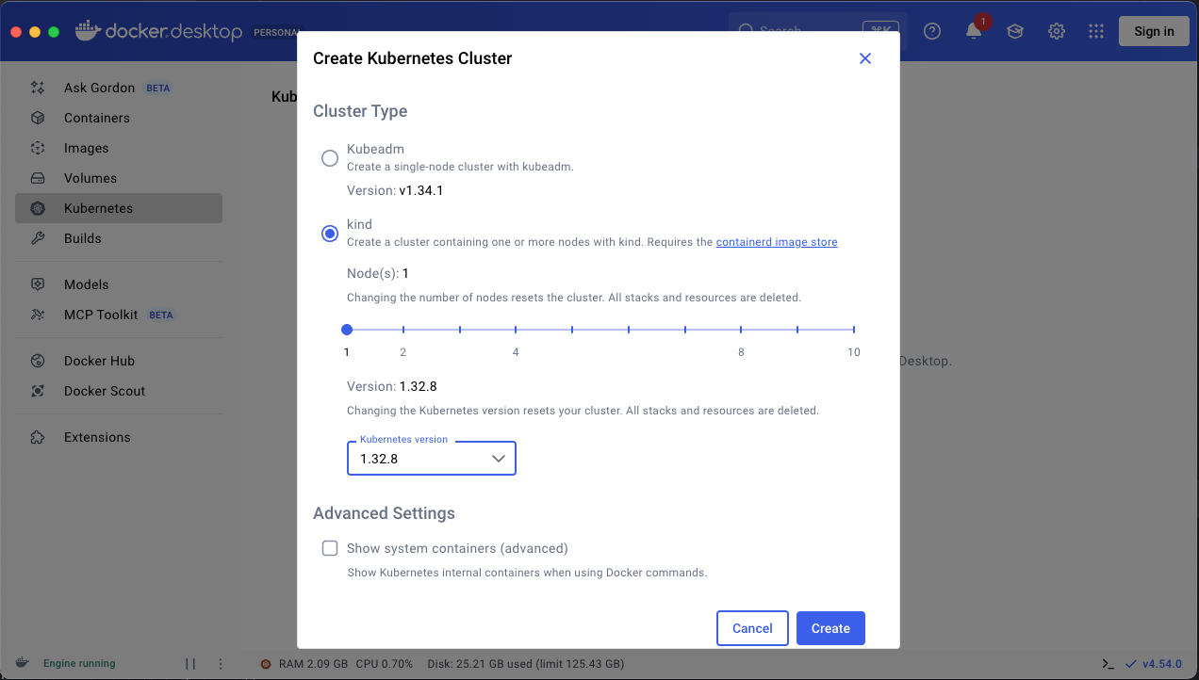Click the search magnifier icon in header
The height and width of the screenshot is (680, 1199).
[x=747, y=31]
